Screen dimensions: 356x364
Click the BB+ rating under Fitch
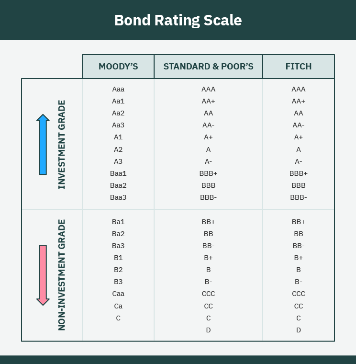pyautogui.click(x=299, y=222)
